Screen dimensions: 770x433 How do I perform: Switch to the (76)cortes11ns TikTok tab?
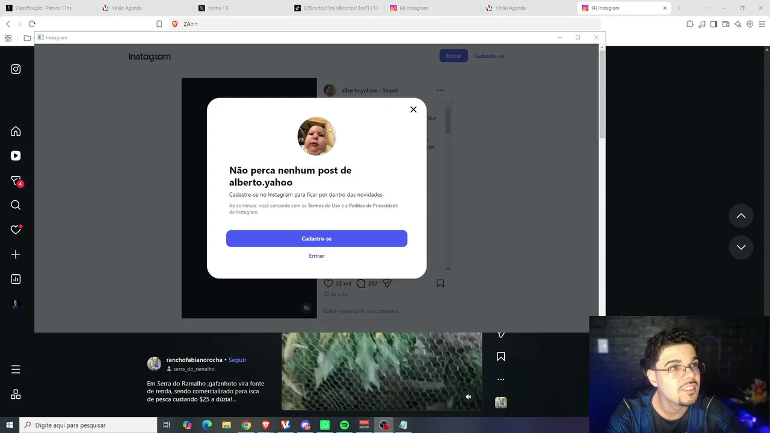[x=337, y=8]
